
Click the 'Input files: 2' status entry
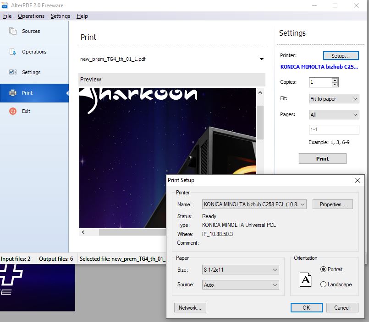point(16,259)
